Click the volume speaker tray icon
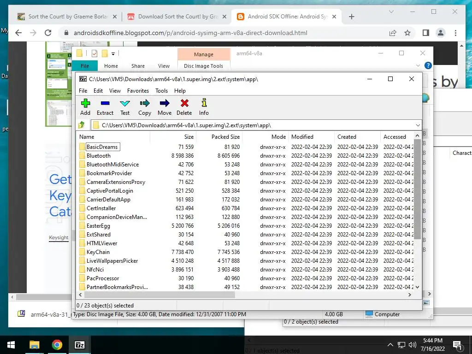Viewport: 472px width, 354px height. pyautogui.click(x=413, y=345)
